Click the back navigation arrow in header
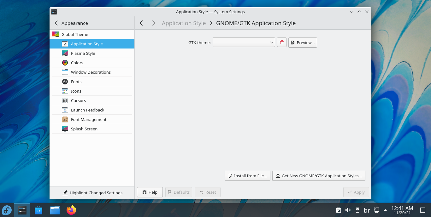 (x=141, y=23)
